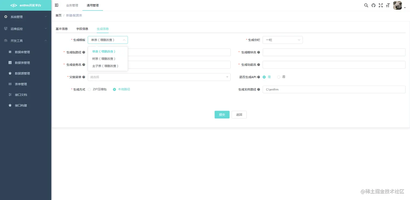Open 接口文档 in the sidebar
The width and height of the screenshot is (410, 200).
click(25, 95)
